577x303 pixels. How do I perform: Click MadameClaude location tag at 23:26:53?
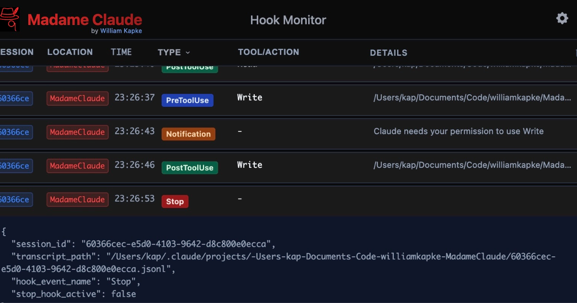pos(77,200)
